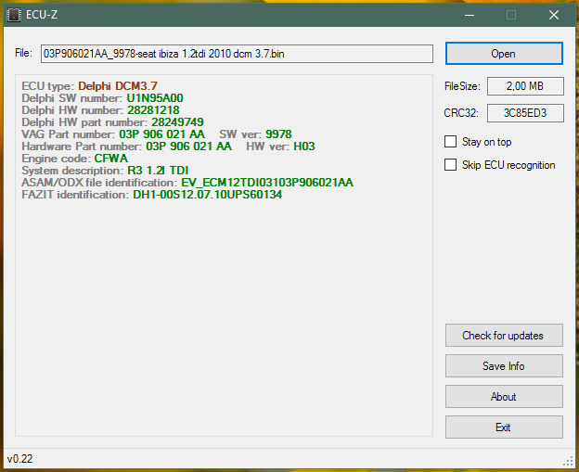
Task: Click the ECU-Z window title text
Action: tap(42, 15)
